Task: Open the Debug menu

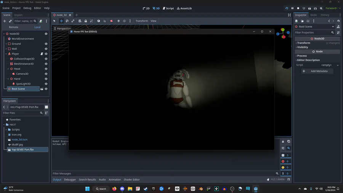Action: 27,8
